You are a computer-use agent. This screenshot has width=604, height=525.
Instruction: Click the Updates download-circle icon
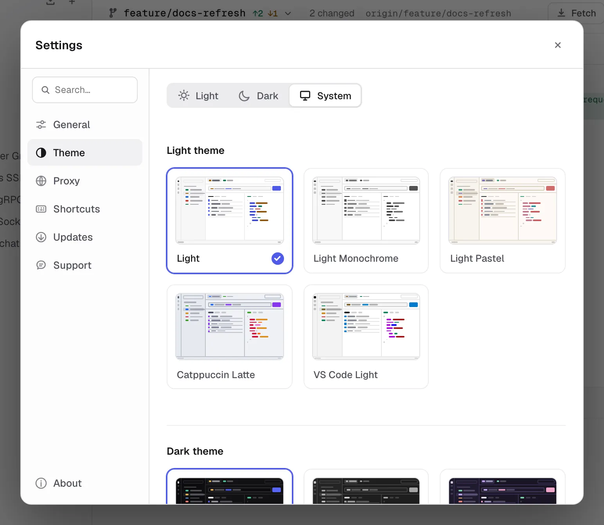(41, 237)
